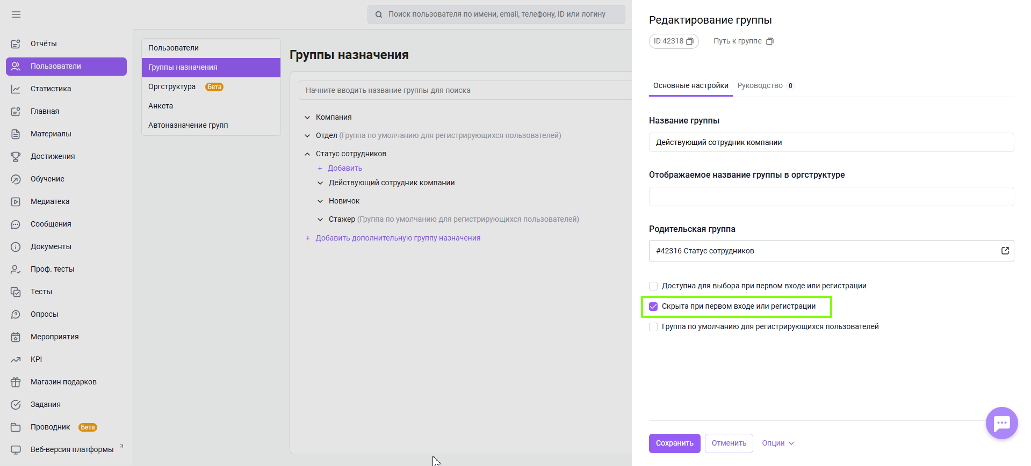Click Добавить link under Статус сотрудников
Image resolution: width=1031 pixels, height=466 pixels.
point(345,169)
